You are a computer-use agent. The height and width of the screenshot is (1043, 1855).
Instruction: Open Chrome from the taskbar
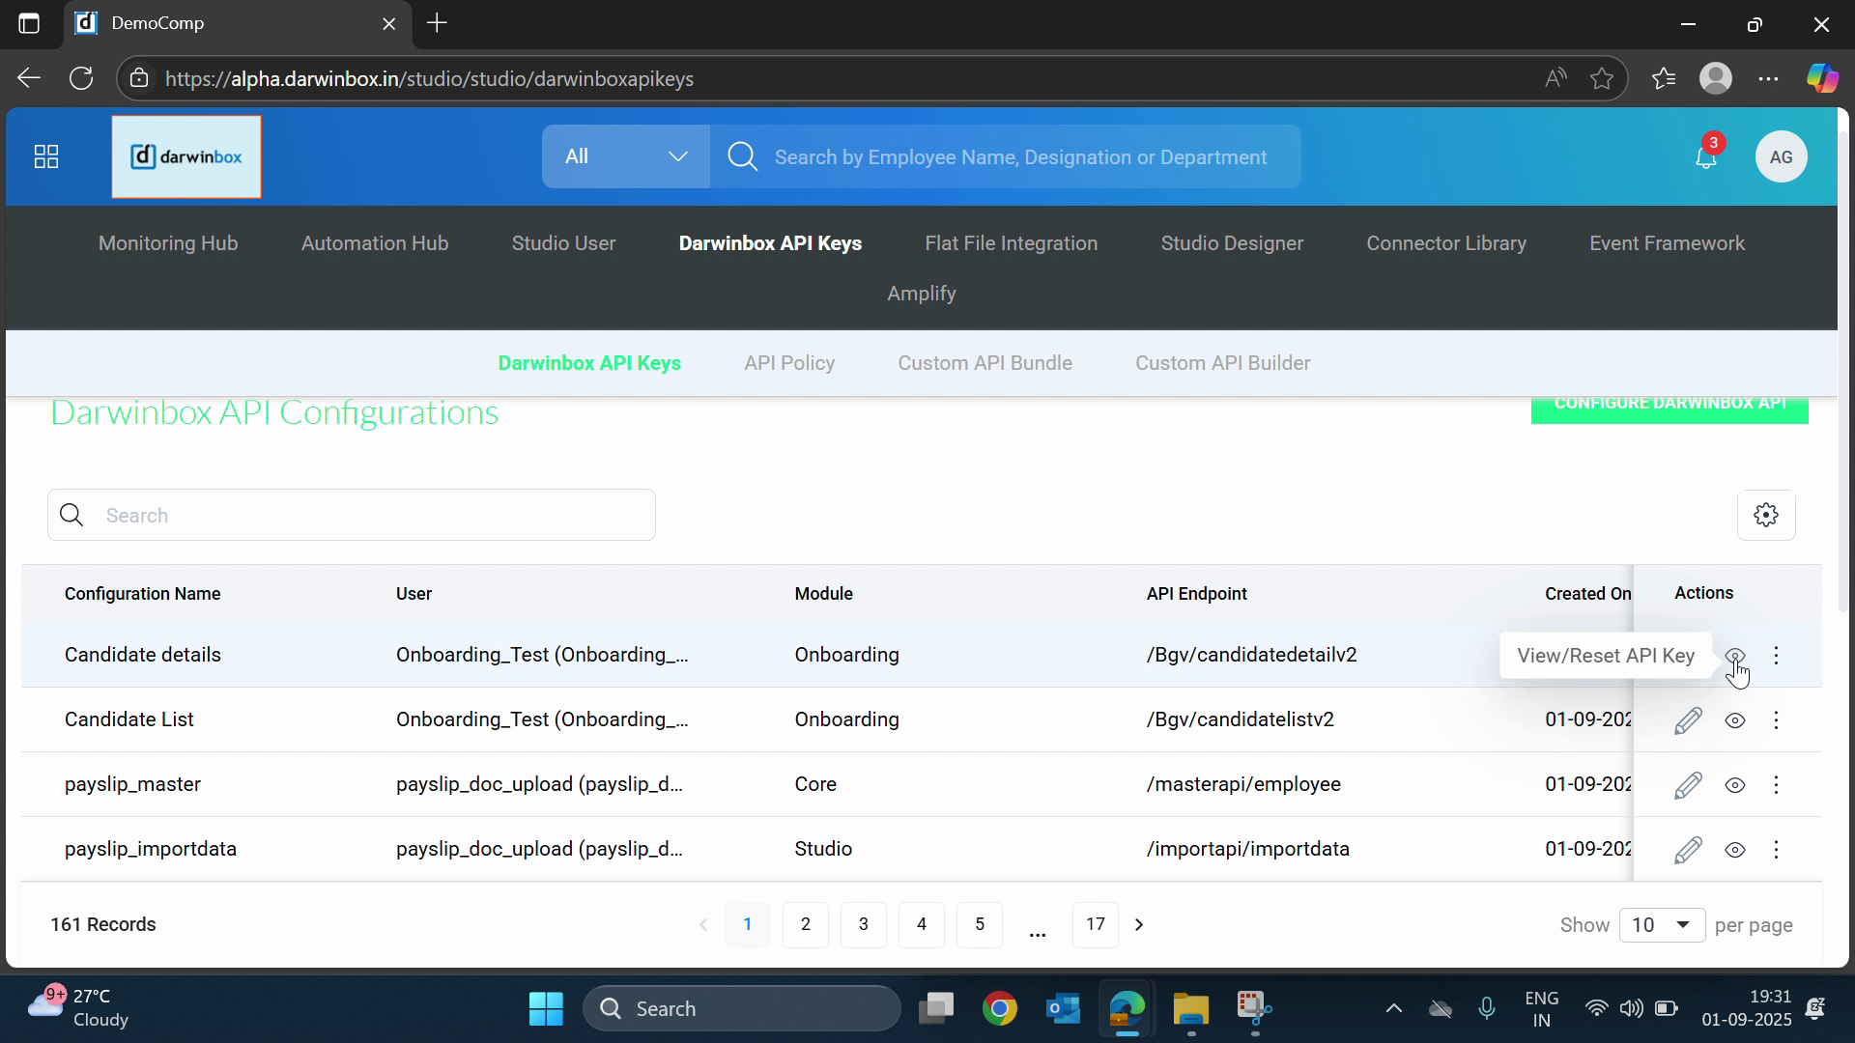[1000, 1009]
